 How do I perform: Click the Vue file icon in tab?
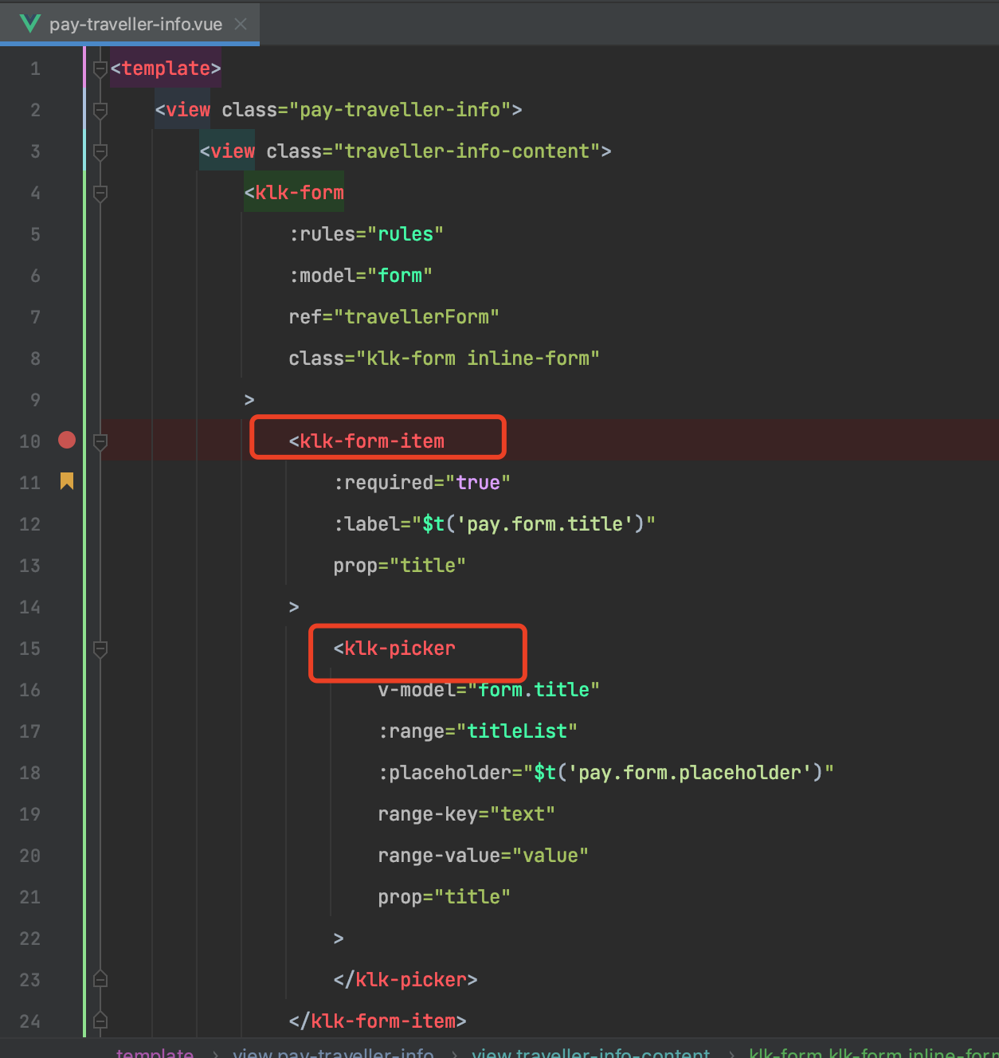29,24
